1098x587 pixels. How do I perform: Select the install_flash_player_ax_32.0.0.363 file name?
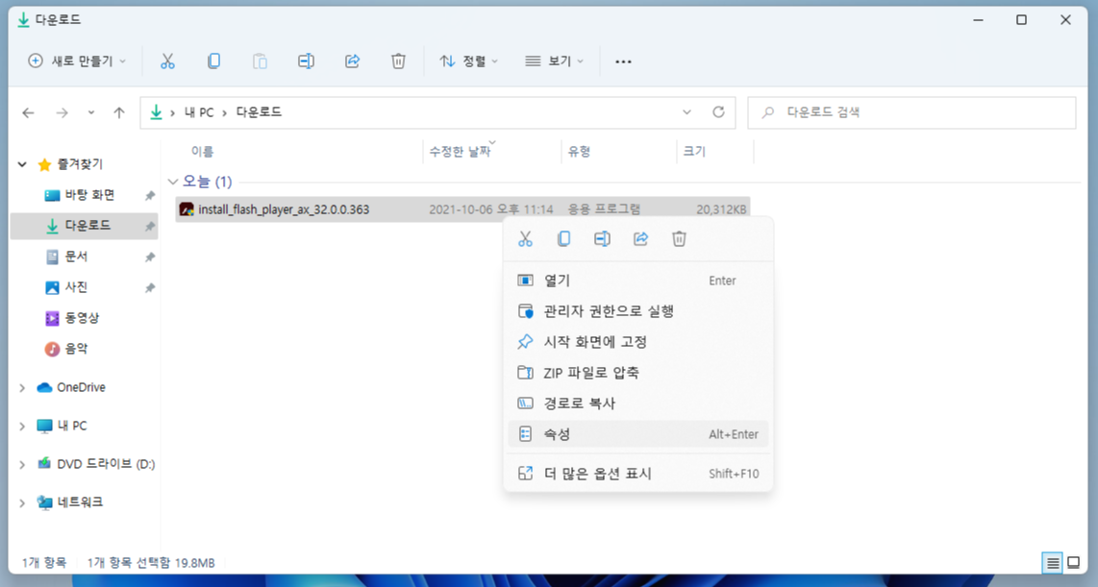click(284, 209)
